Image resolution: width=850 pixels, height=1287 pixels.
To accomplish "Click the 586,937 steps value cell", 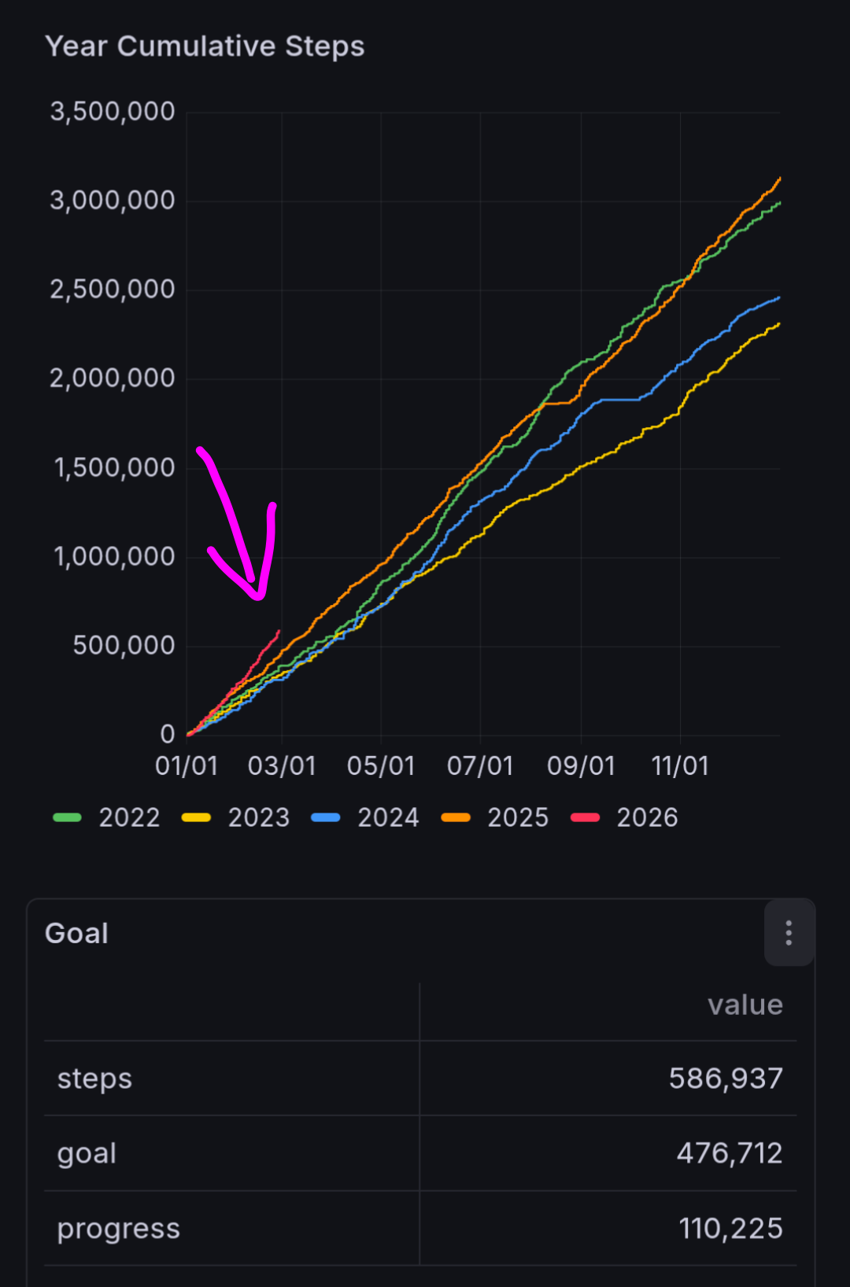I will coord(725,1078).
